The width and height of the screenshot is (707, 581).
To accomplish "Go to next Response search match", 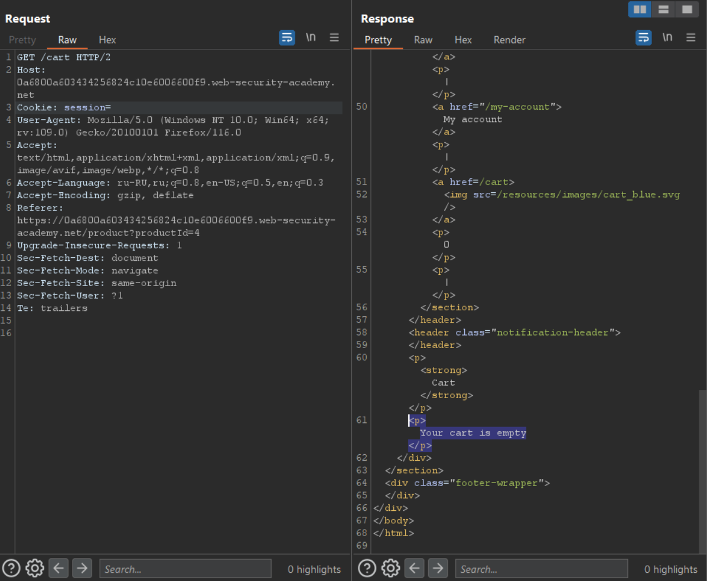I will (438, 568).
